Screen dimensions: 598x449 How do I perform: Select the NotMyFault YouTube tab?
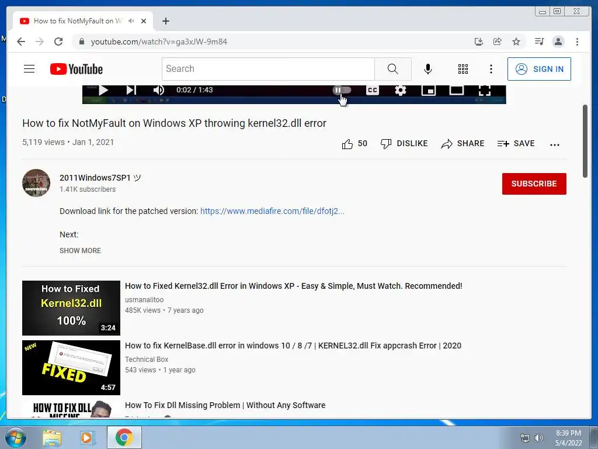coord(83,21)
